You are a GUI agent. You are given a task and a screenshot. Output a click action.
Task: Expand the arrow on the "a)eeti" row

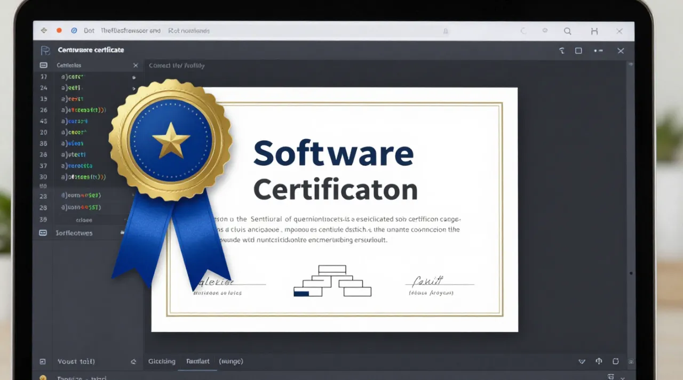[134, 88]
